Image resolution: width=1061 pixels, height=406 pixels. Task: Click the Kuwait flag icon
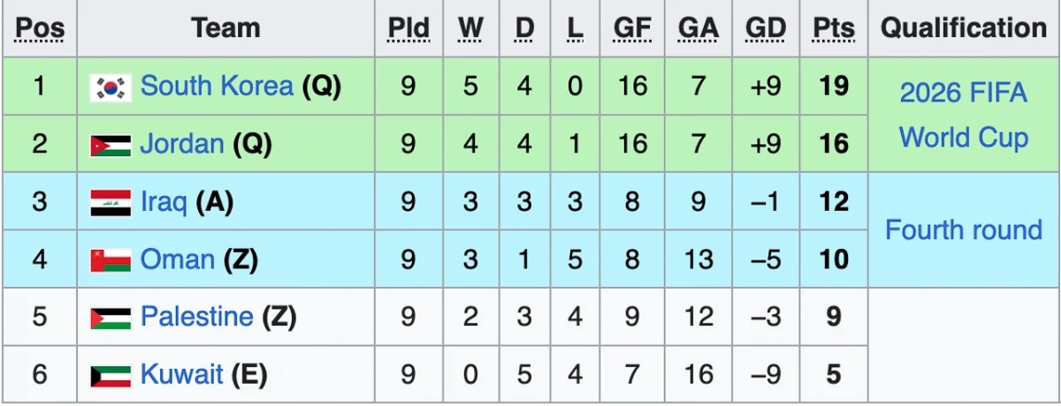(111, 375)
